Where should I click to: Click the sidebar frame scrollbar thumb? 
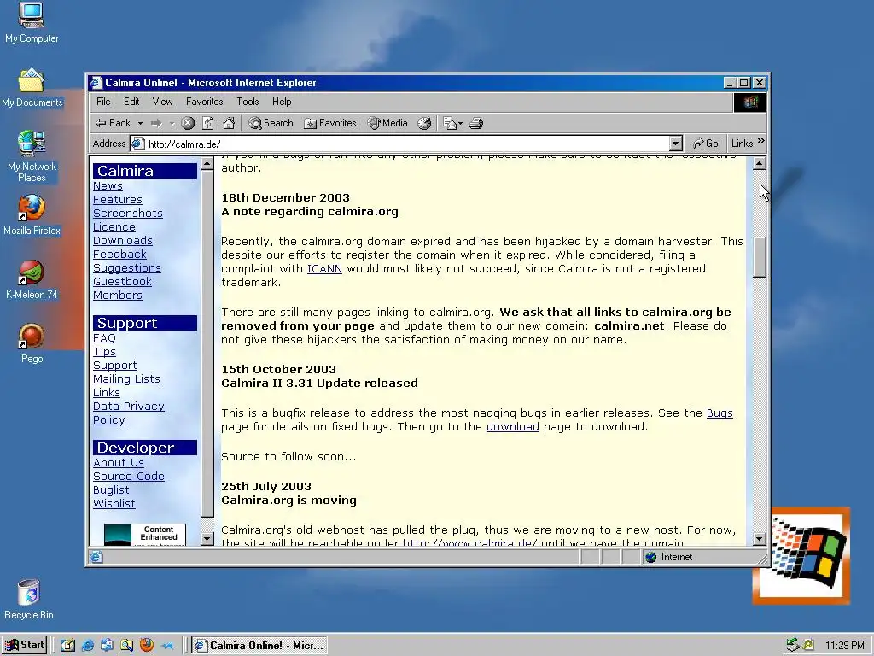point(207,345)
